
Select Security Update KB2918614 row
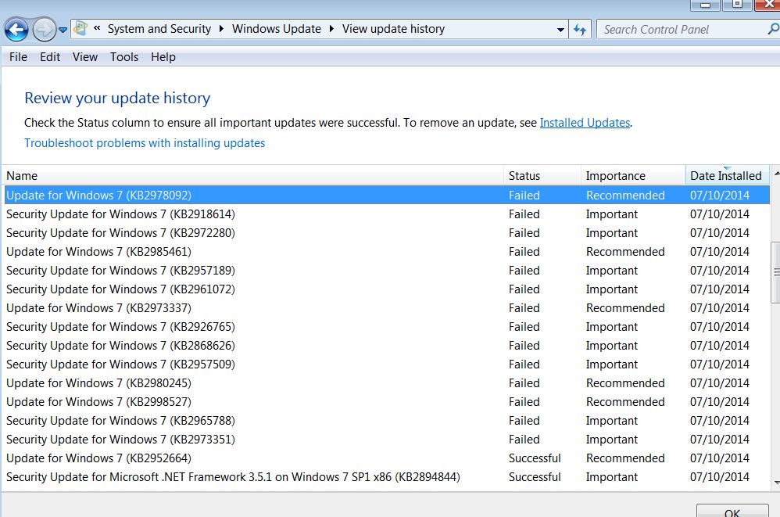tap(387, 214)
